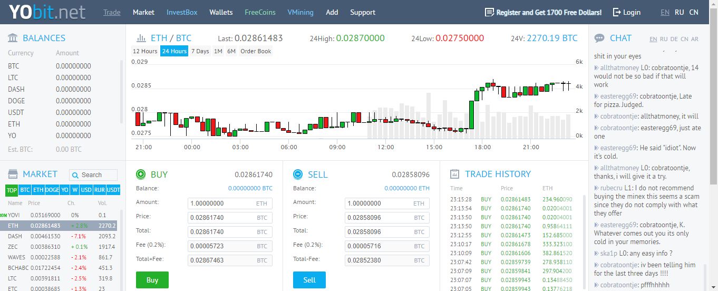Open VMining page
The height and width of the screenshot is (291, 718).
pyautogui.click(x=300, y=12)
